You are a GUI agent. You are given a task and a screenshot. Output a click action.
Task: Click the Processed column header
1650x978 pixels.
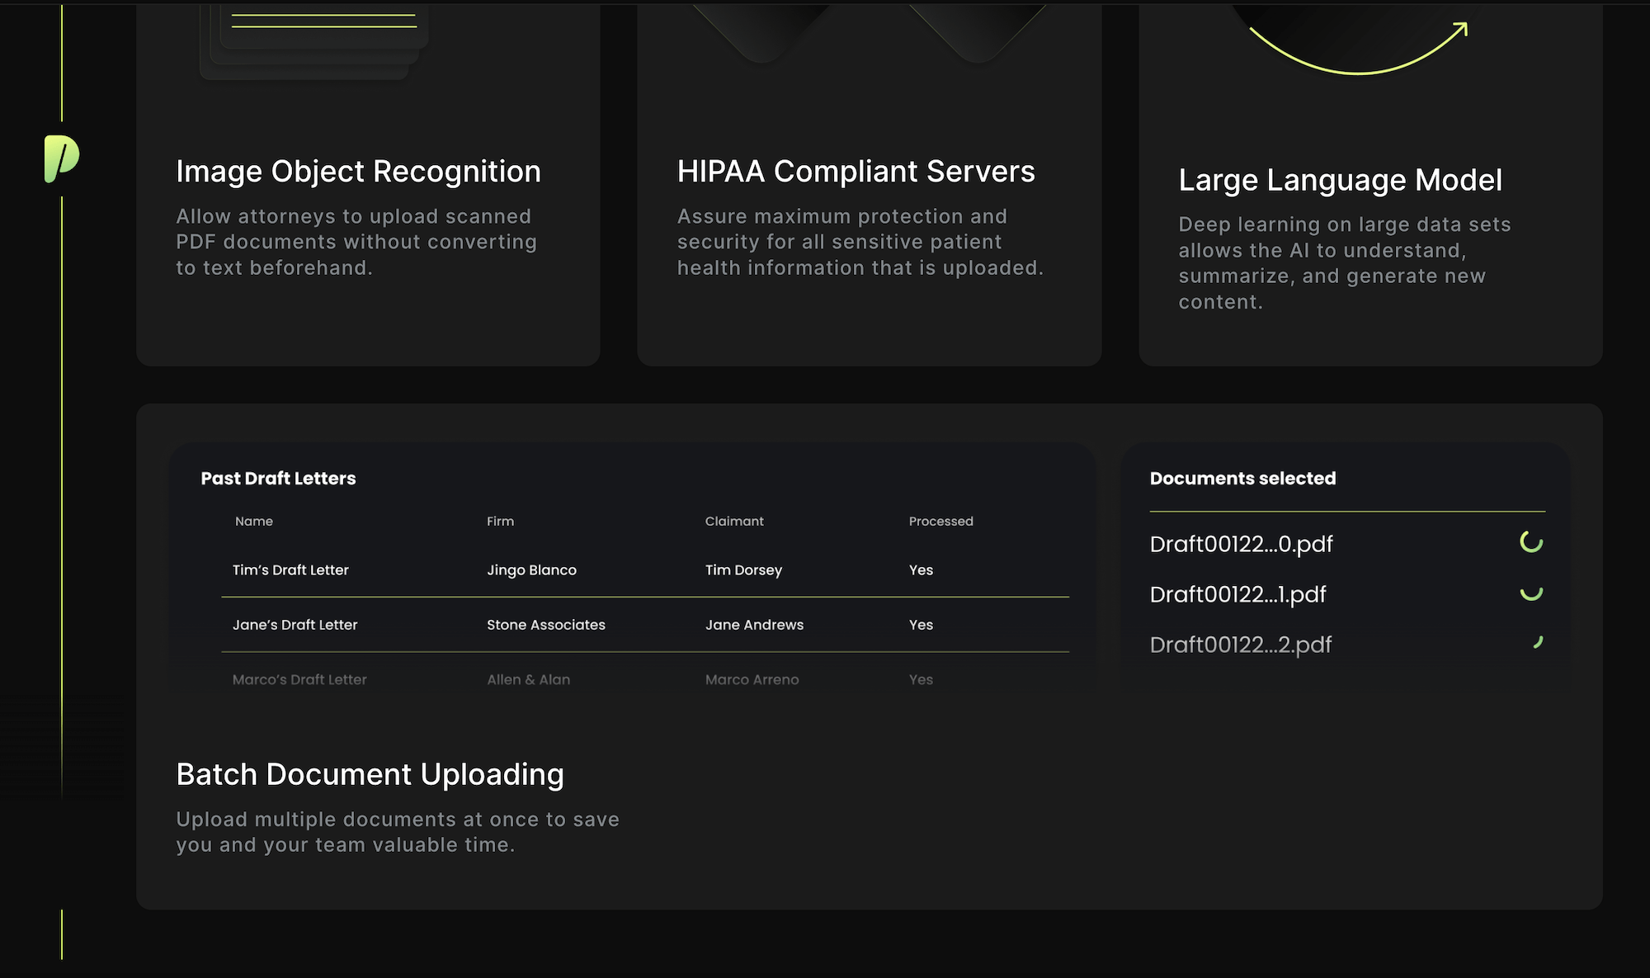(x=940, y=522)
